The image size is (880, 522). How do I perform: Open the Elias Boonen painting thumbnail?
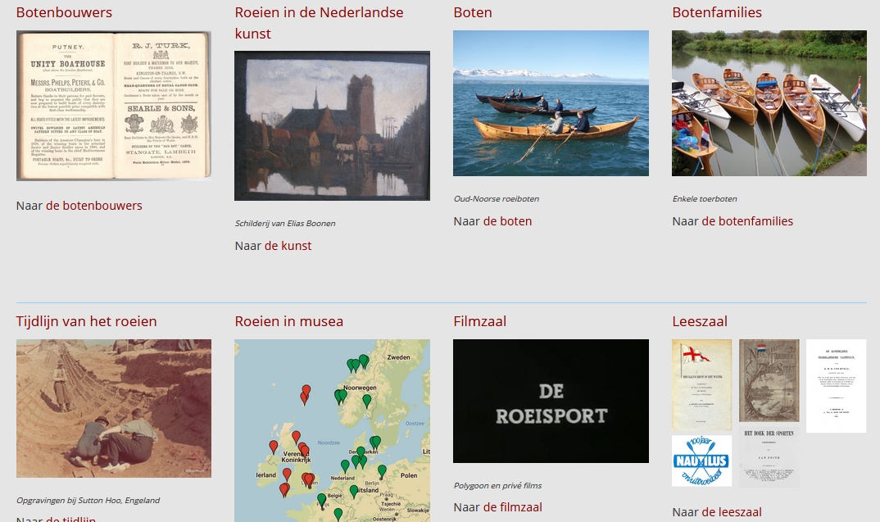(332, 125)
